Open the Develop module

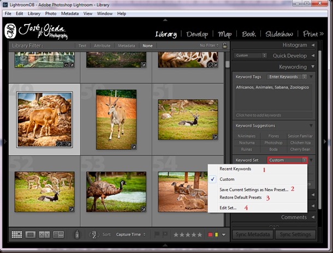[197, 34]
